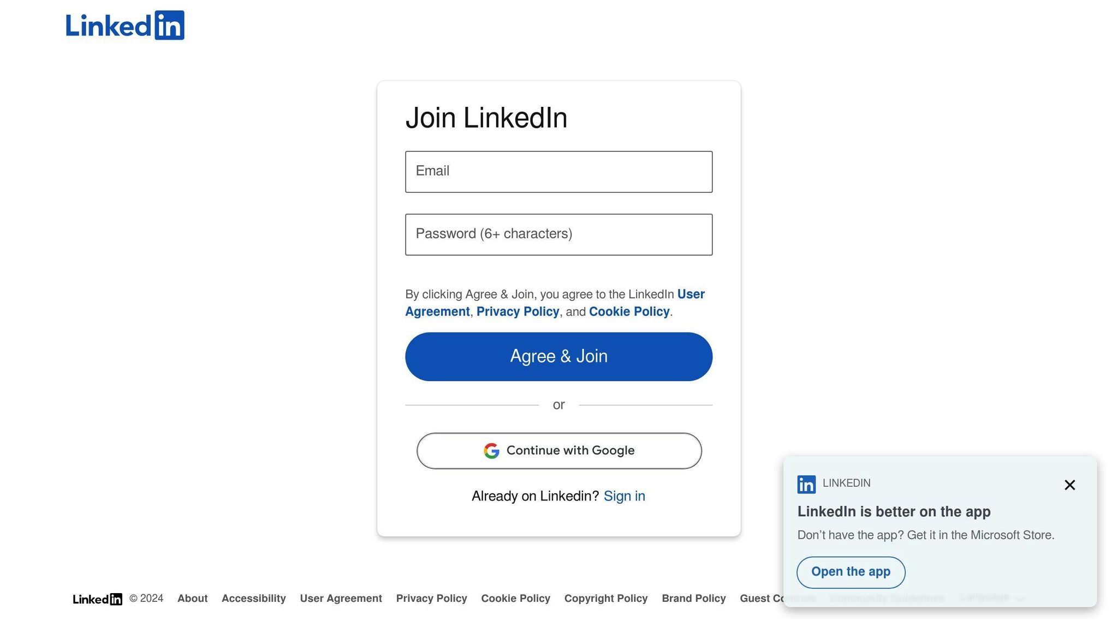
Task: Dismiss the app promotion popup
Action: click(x=1069, y=485)
